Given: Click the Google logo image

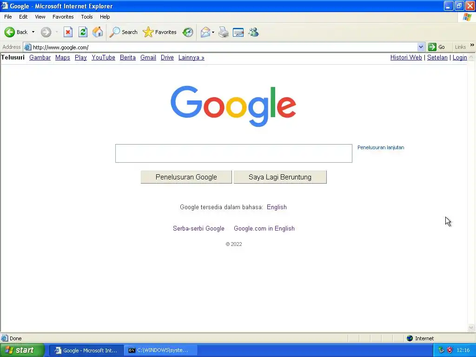Looking at the screenshot, I should click(x=233, y=106).
